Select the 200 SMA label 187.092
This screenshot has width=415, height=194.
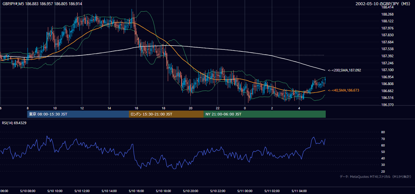point(344,70)
